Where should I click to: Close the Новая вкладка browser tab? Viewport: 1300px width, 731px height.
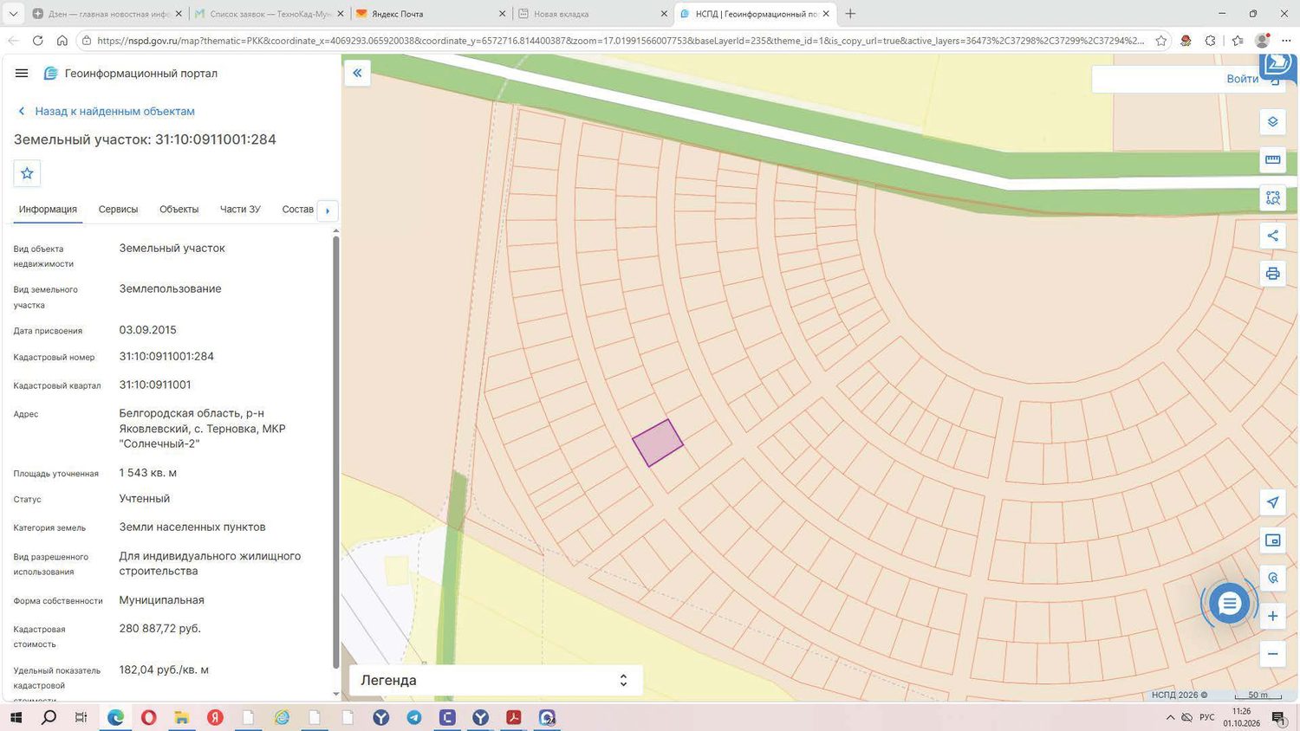coord(665,14)
